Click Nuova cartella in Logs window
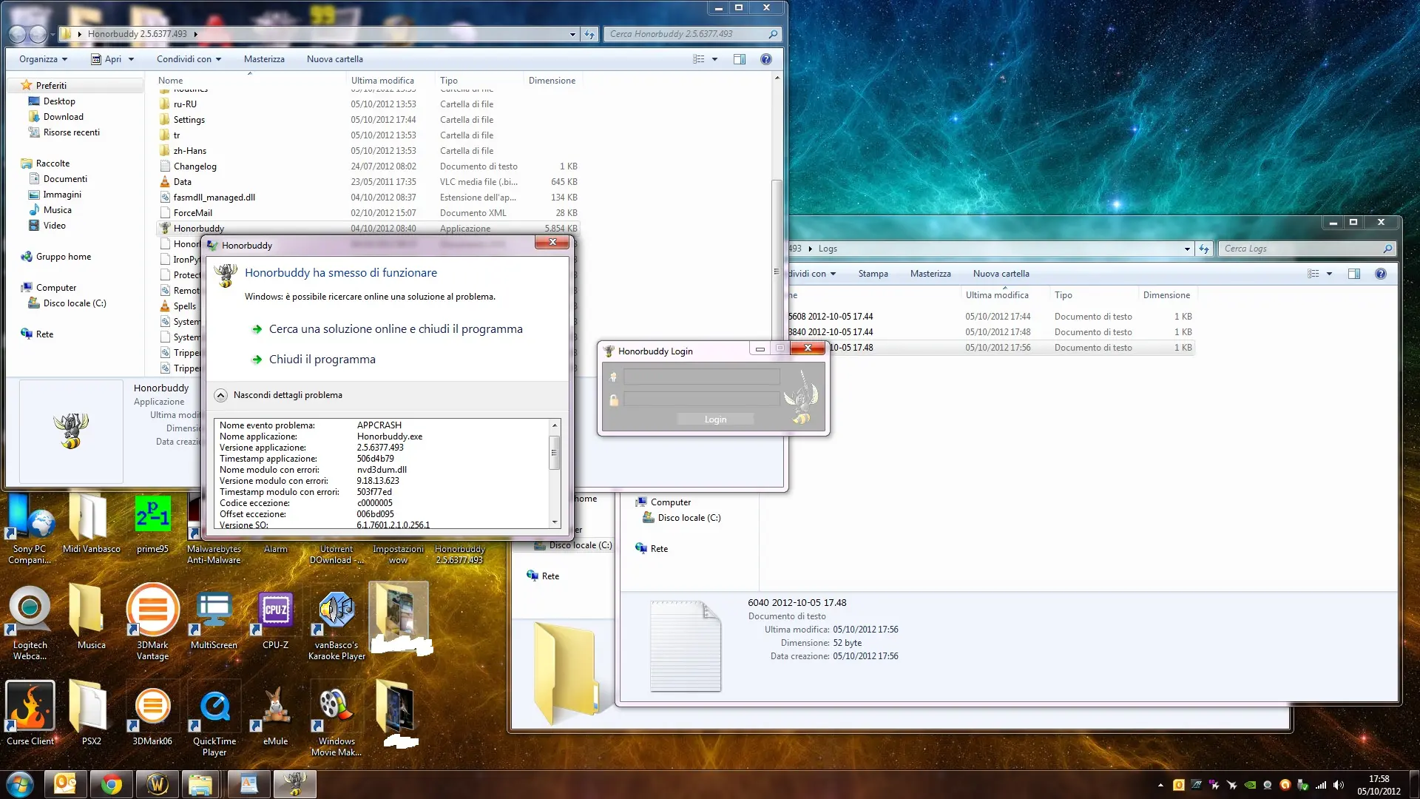The width and height of the screenshot is (1420, 799). pyautogui.click(x=1001, y=274)
